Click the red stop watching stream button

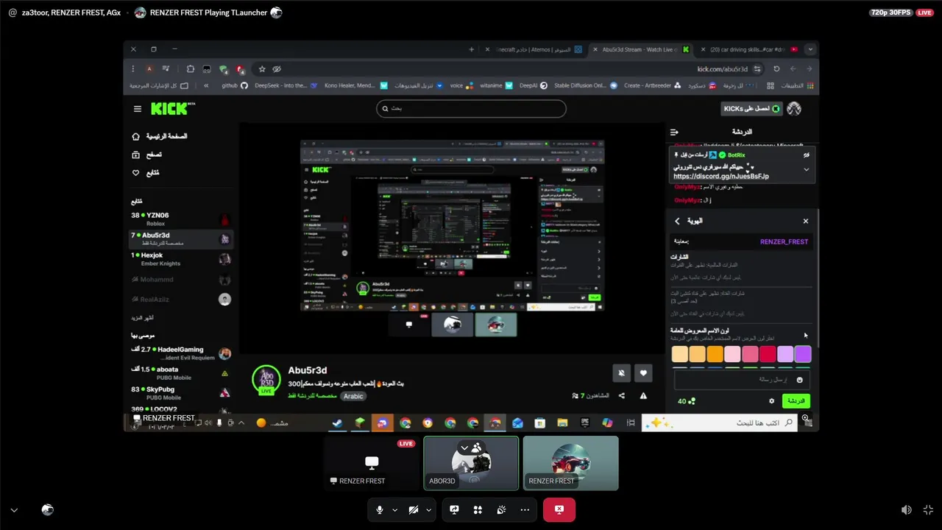click(x=559, y=509)
